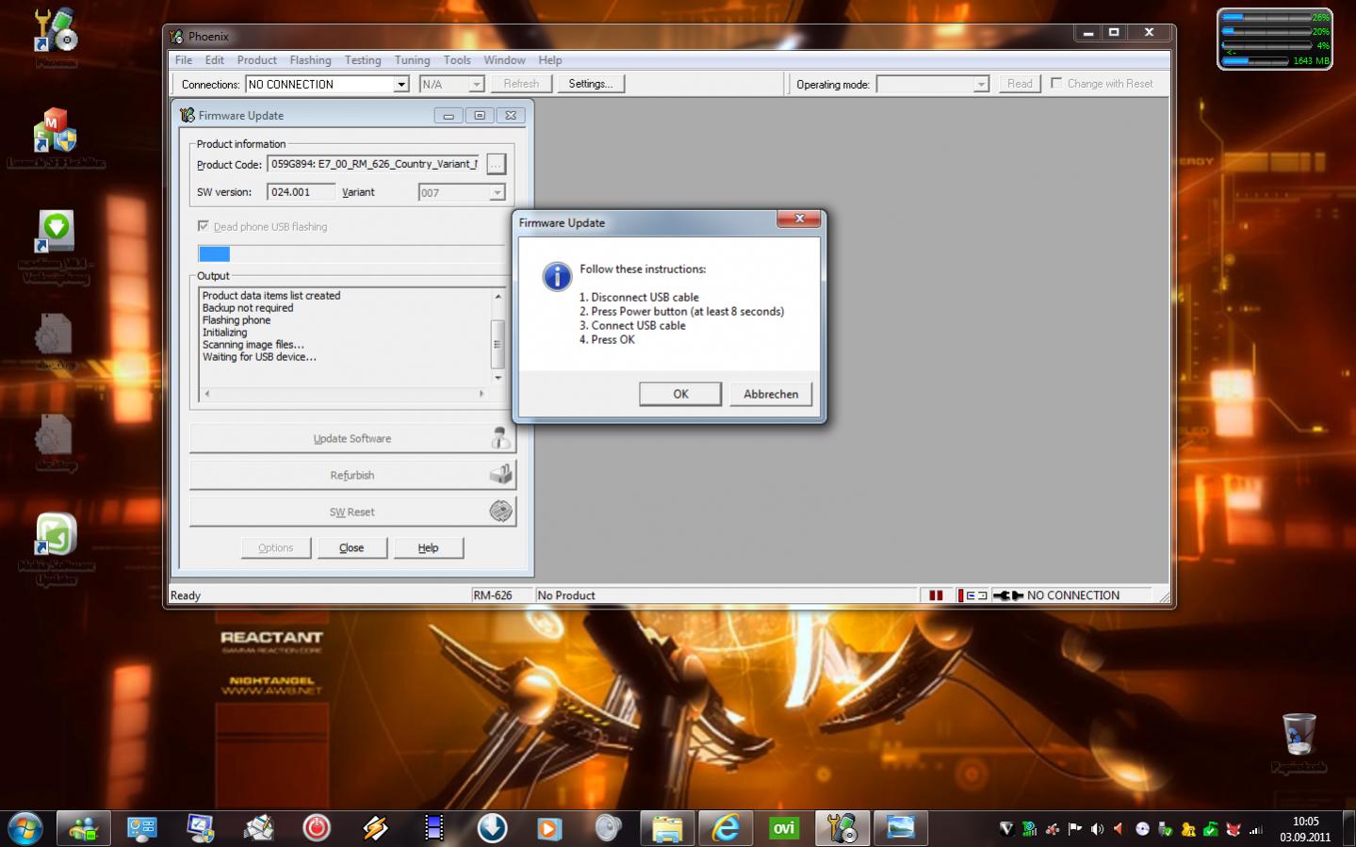
Task: Open the Nokia Software Updater desktop shortcut
Action: tap(56, 548)
